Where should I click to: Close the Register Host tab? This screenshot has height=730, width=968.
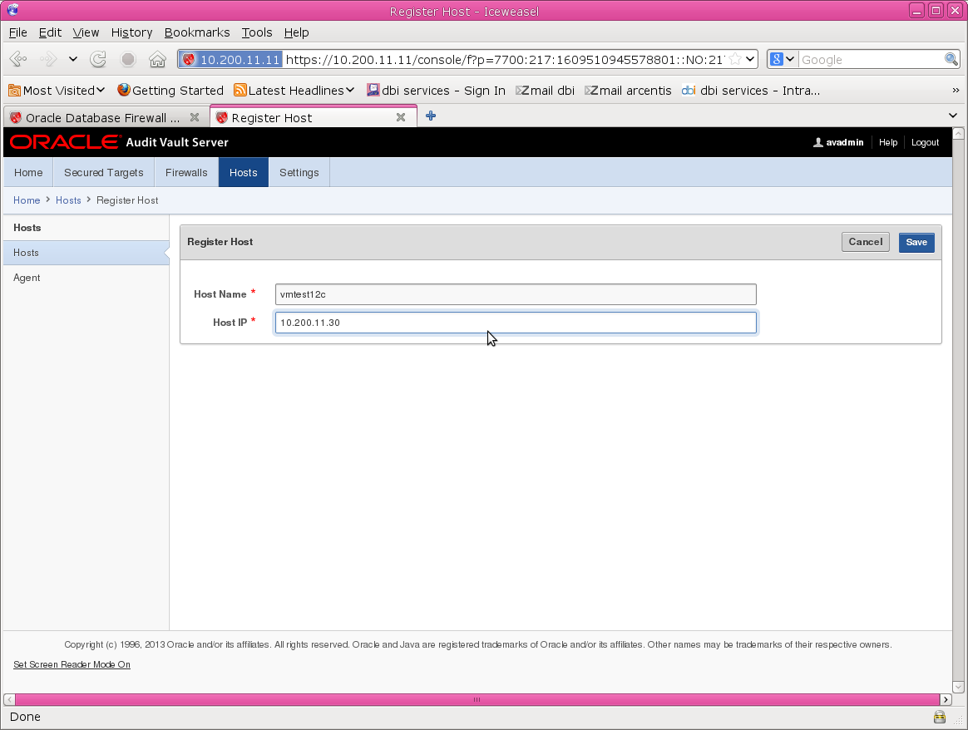coord(401,117)
